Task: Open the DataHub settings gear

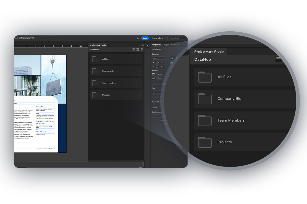Action: pyautogui.click(x=142, y=49)
